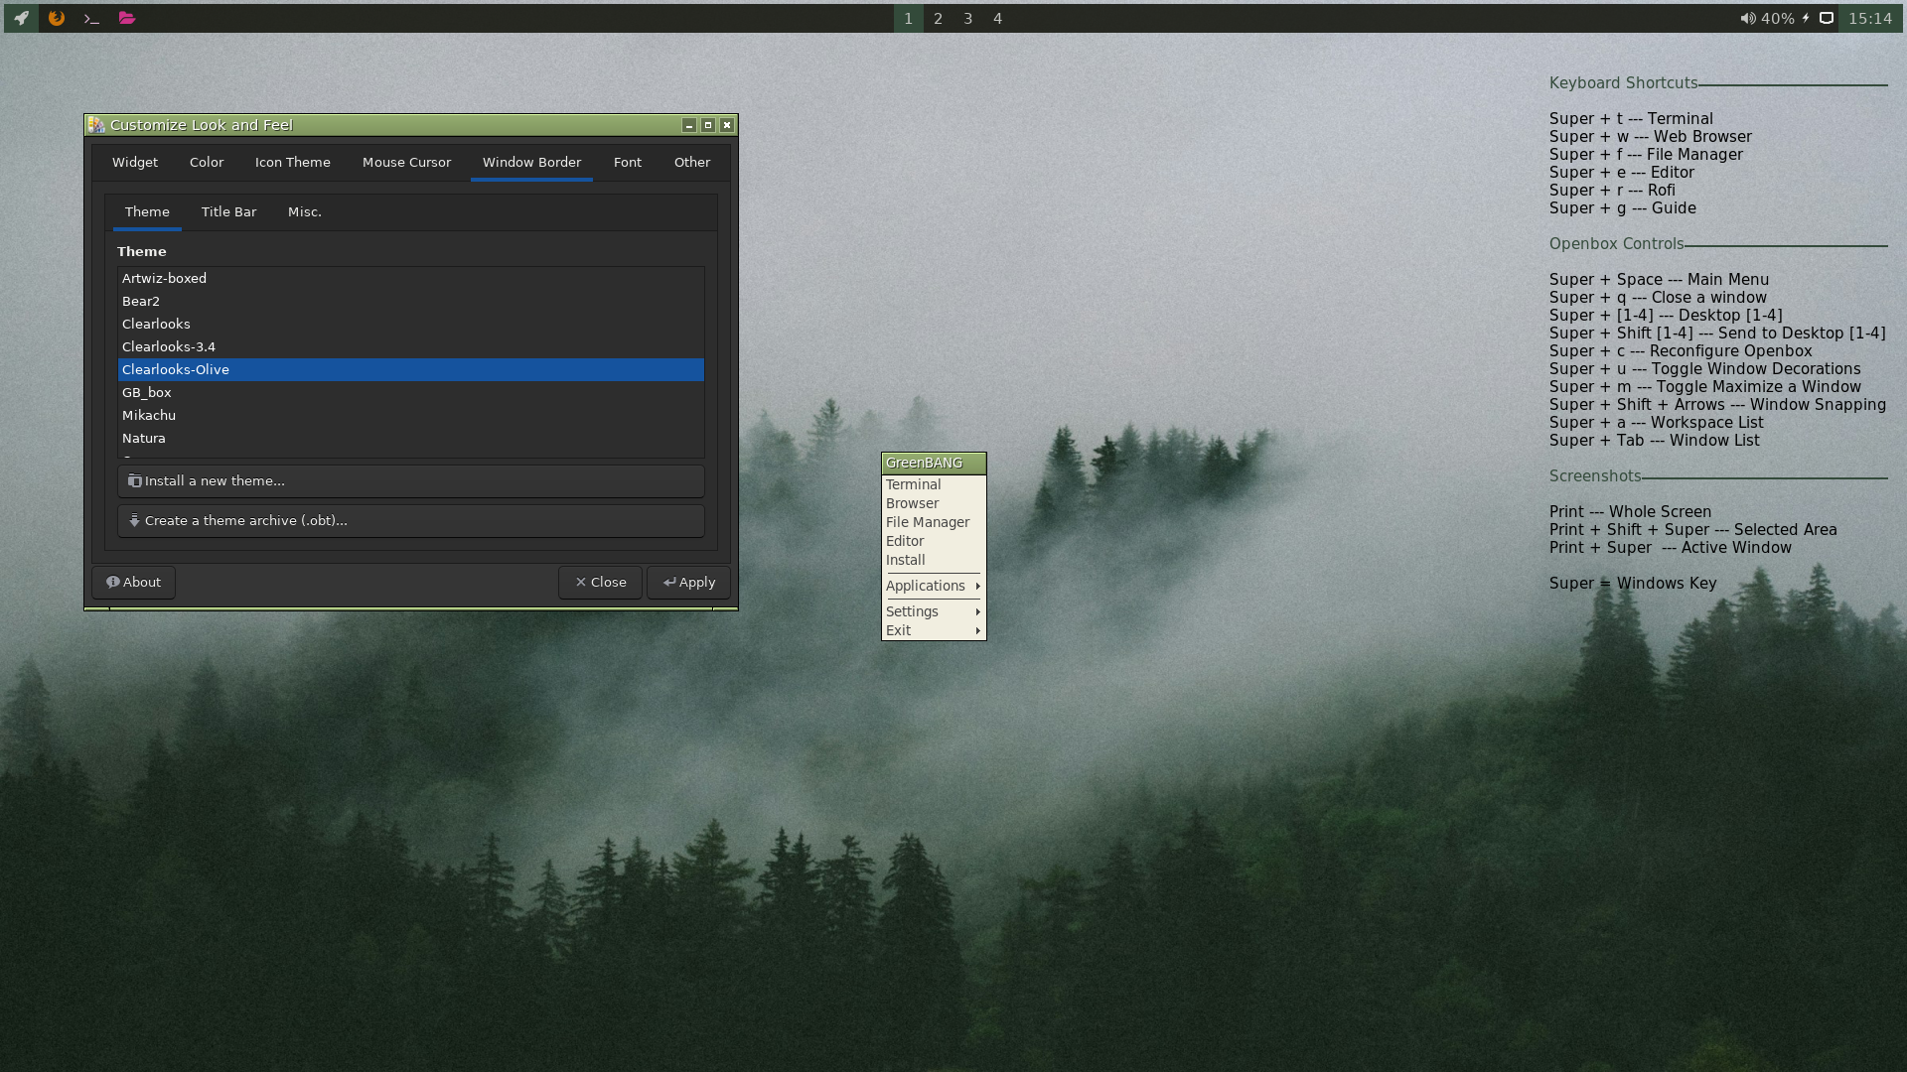
Task: Click the display monitor tray icon
Action: point(1826,18)
